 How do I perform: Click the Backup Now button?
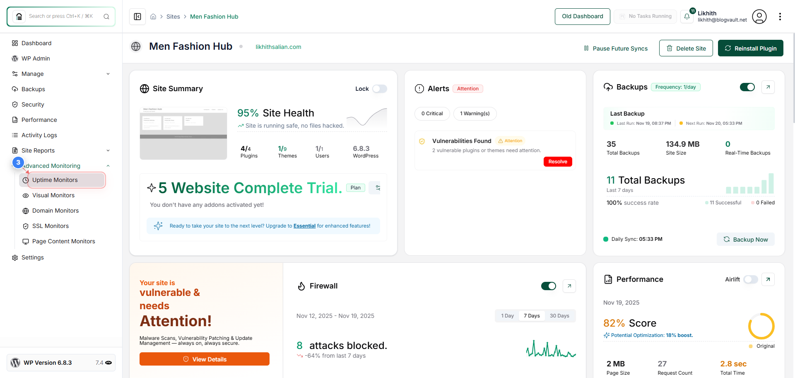[746, 239]
